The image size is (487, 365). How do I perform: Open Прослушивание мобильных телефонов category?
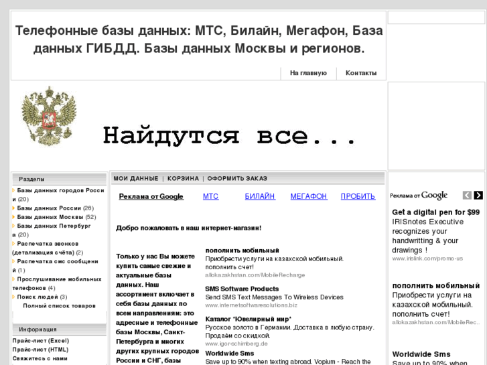tap(57, 283)
